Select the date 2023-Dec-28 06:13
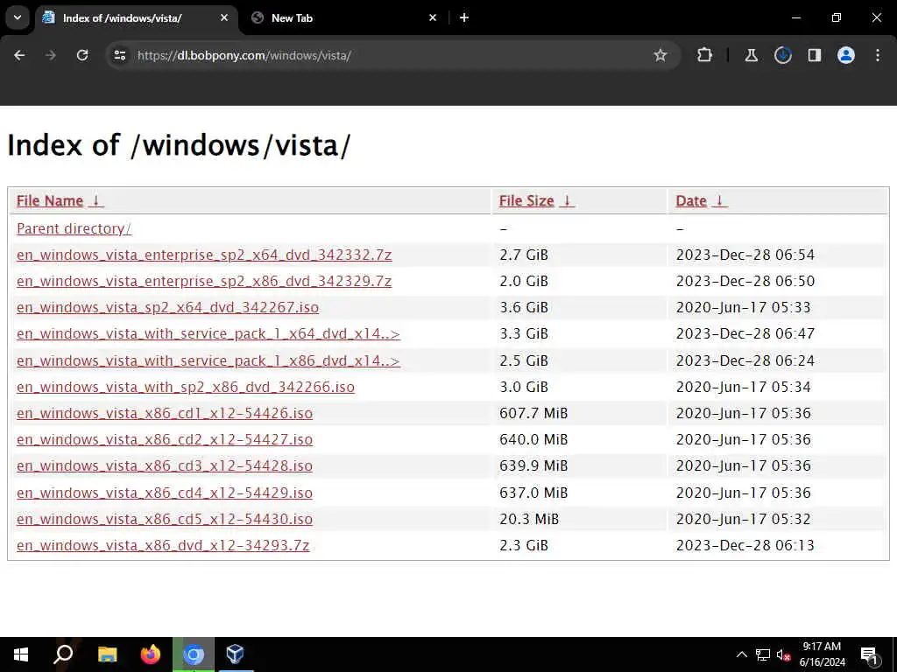The width and height of the screenshot is (897, 672). click(x=745, y=545)
